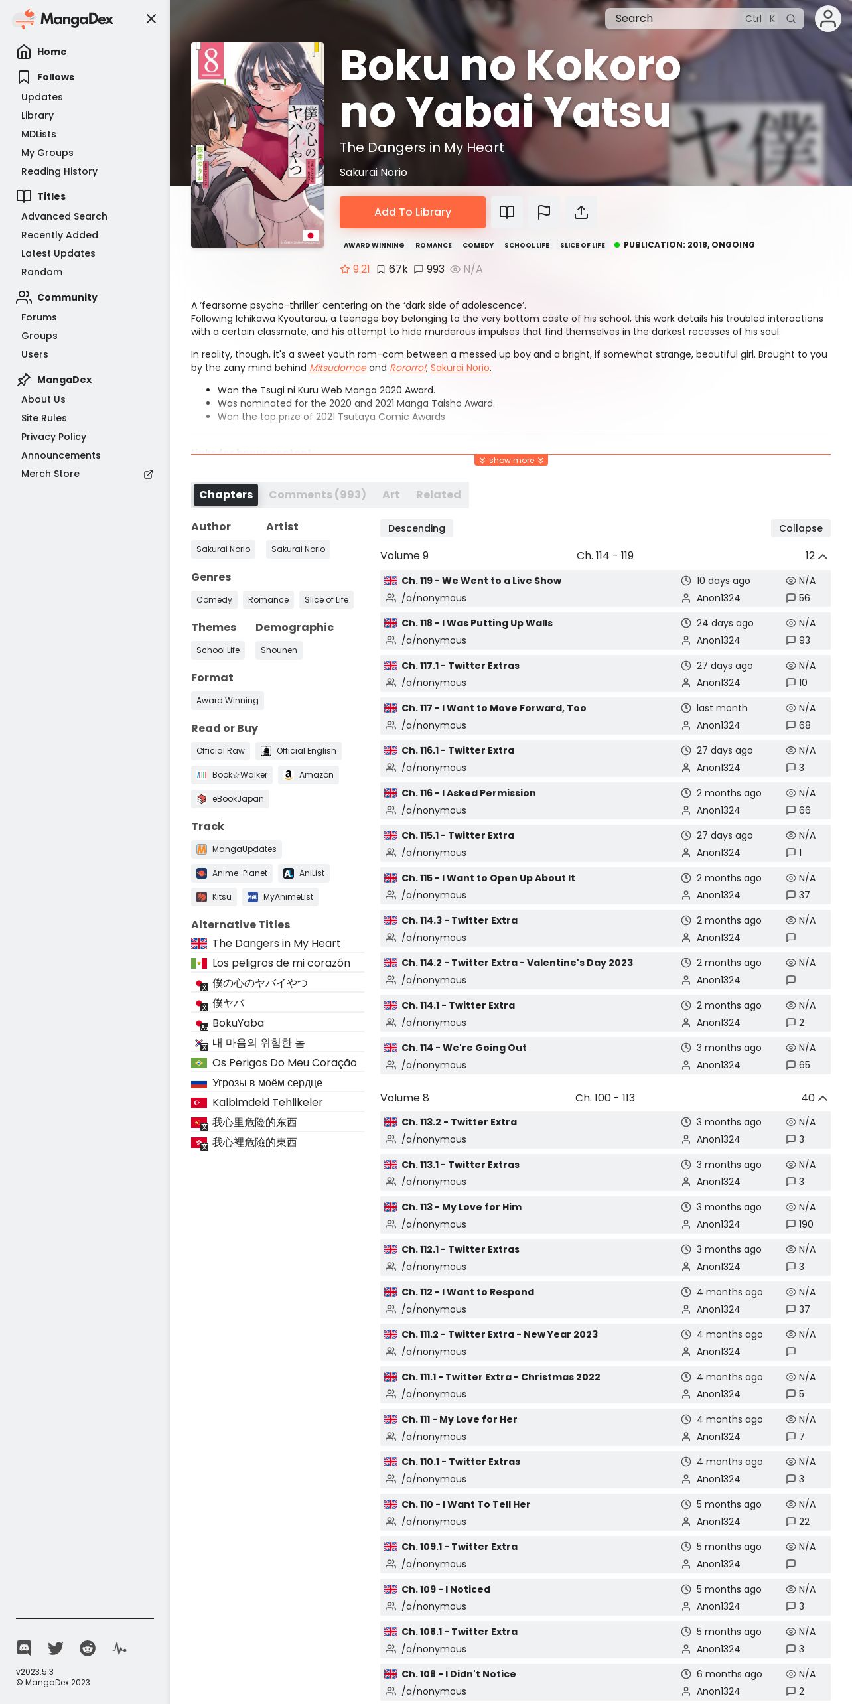Open the /a/nonymous group on Ch. 117 row
Viewport: 852px width, 1704px height.
click(x=433, y=725)
